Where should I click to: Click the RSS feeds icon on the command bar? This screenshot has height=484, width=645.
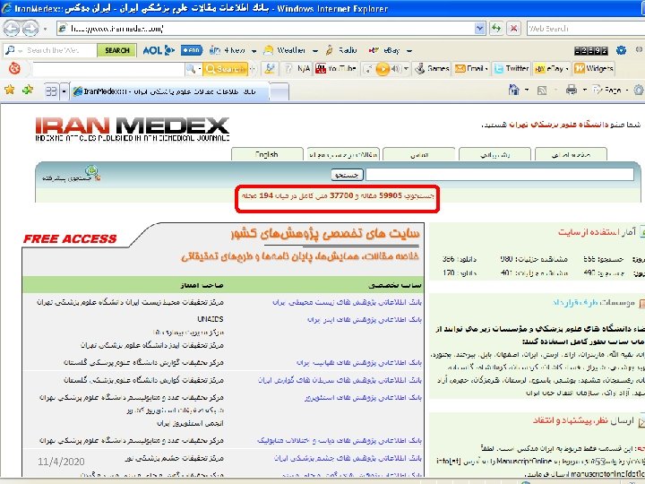[x=542, y=91]
